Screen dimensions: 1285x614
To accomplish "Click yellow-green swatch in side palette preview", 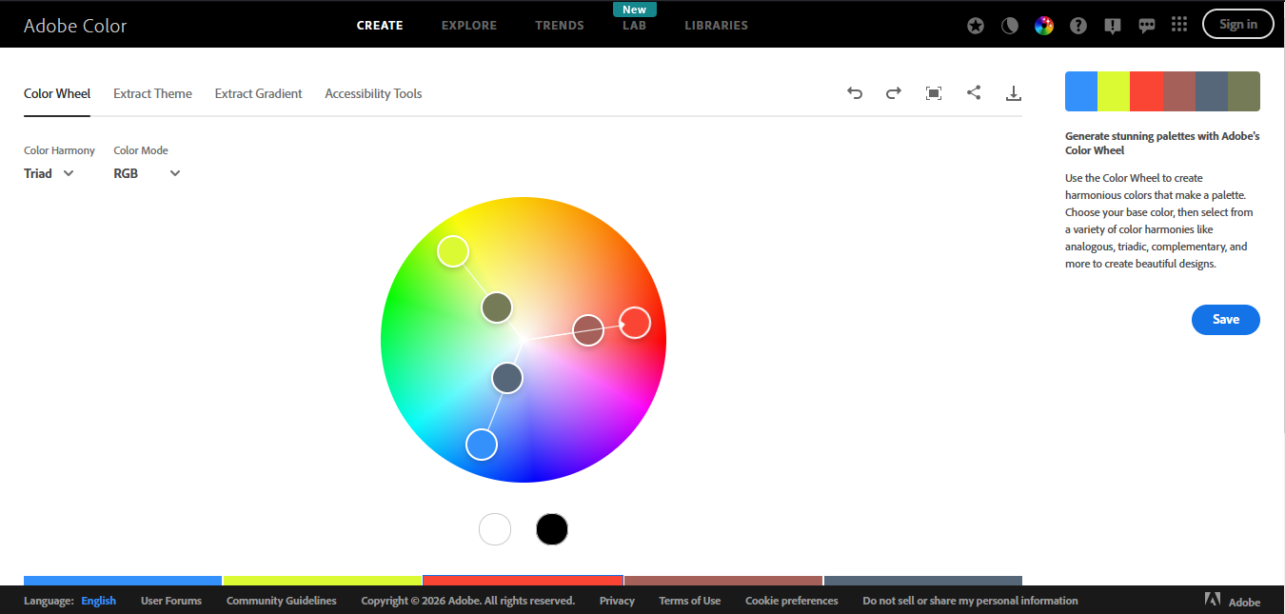I will pyautogui.click(x=1114, y=91).
